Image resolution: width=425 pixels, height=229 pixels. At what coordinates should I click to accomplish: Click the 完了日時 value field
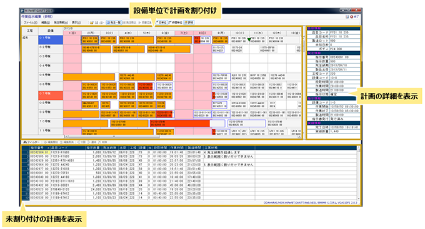coord(345,127)
